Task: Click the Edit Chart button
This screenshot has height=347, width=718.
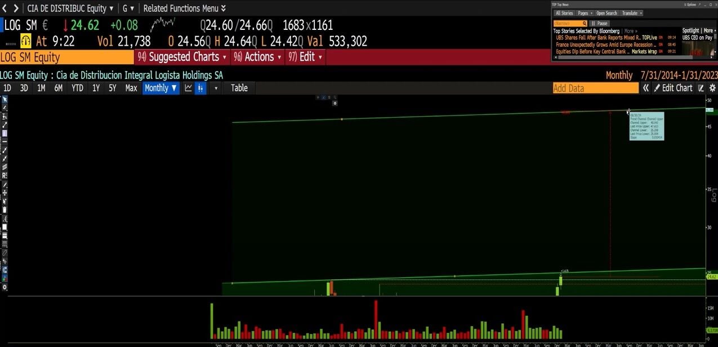Action: (673, 88)
